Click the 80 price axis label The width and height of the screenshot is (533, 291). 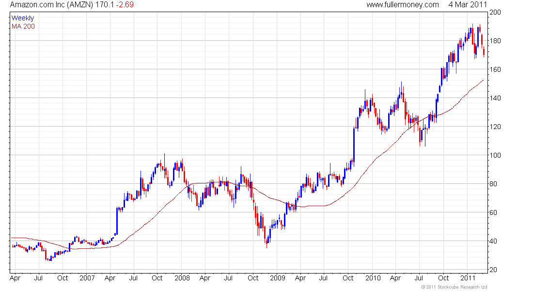click(493, 184)
